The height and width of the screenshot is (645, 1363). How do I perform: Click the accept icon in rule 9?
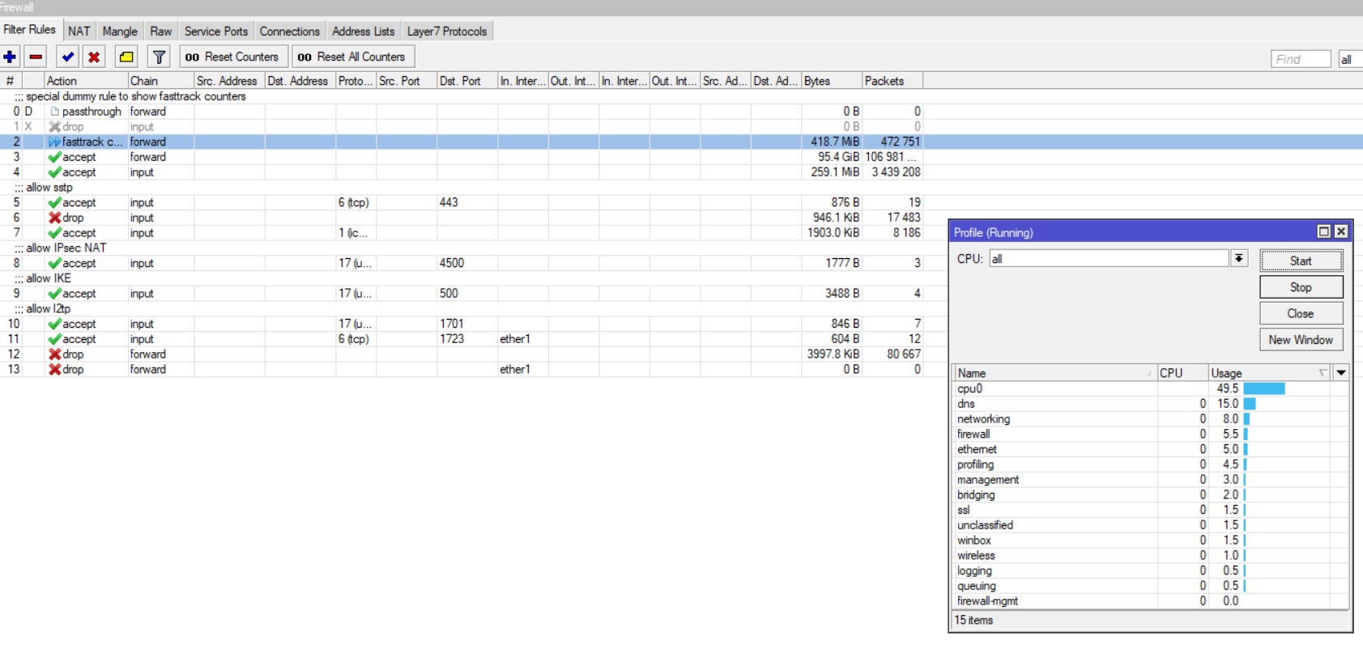[x=55, y=294]
